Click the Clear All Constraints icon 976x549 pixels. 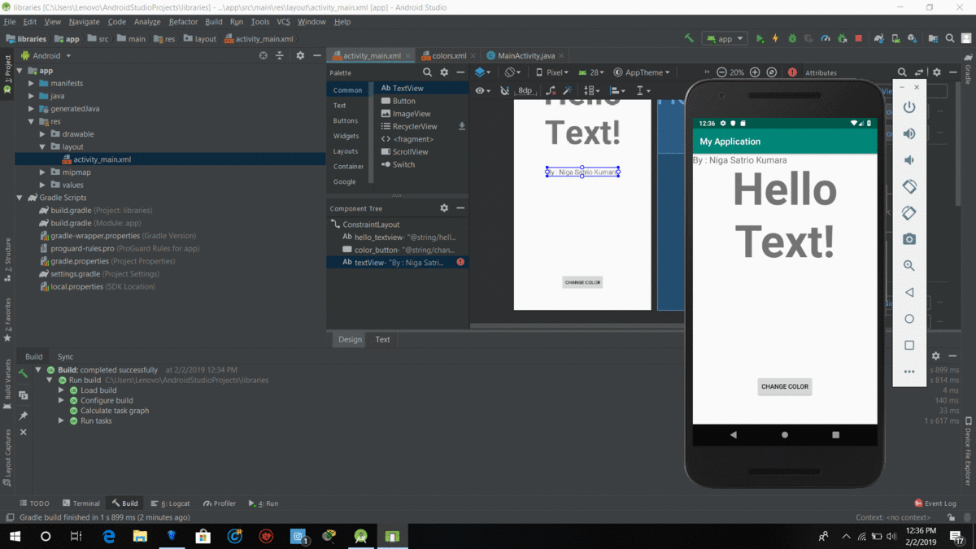[550, 90]
